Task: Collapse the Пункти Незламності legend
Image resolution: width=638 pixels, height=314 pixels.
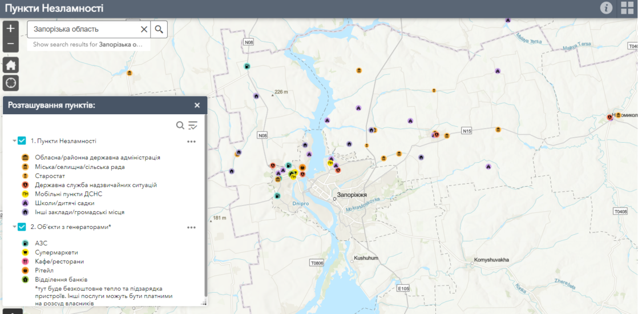Action: pyautogui.click(x=14, y=141)
